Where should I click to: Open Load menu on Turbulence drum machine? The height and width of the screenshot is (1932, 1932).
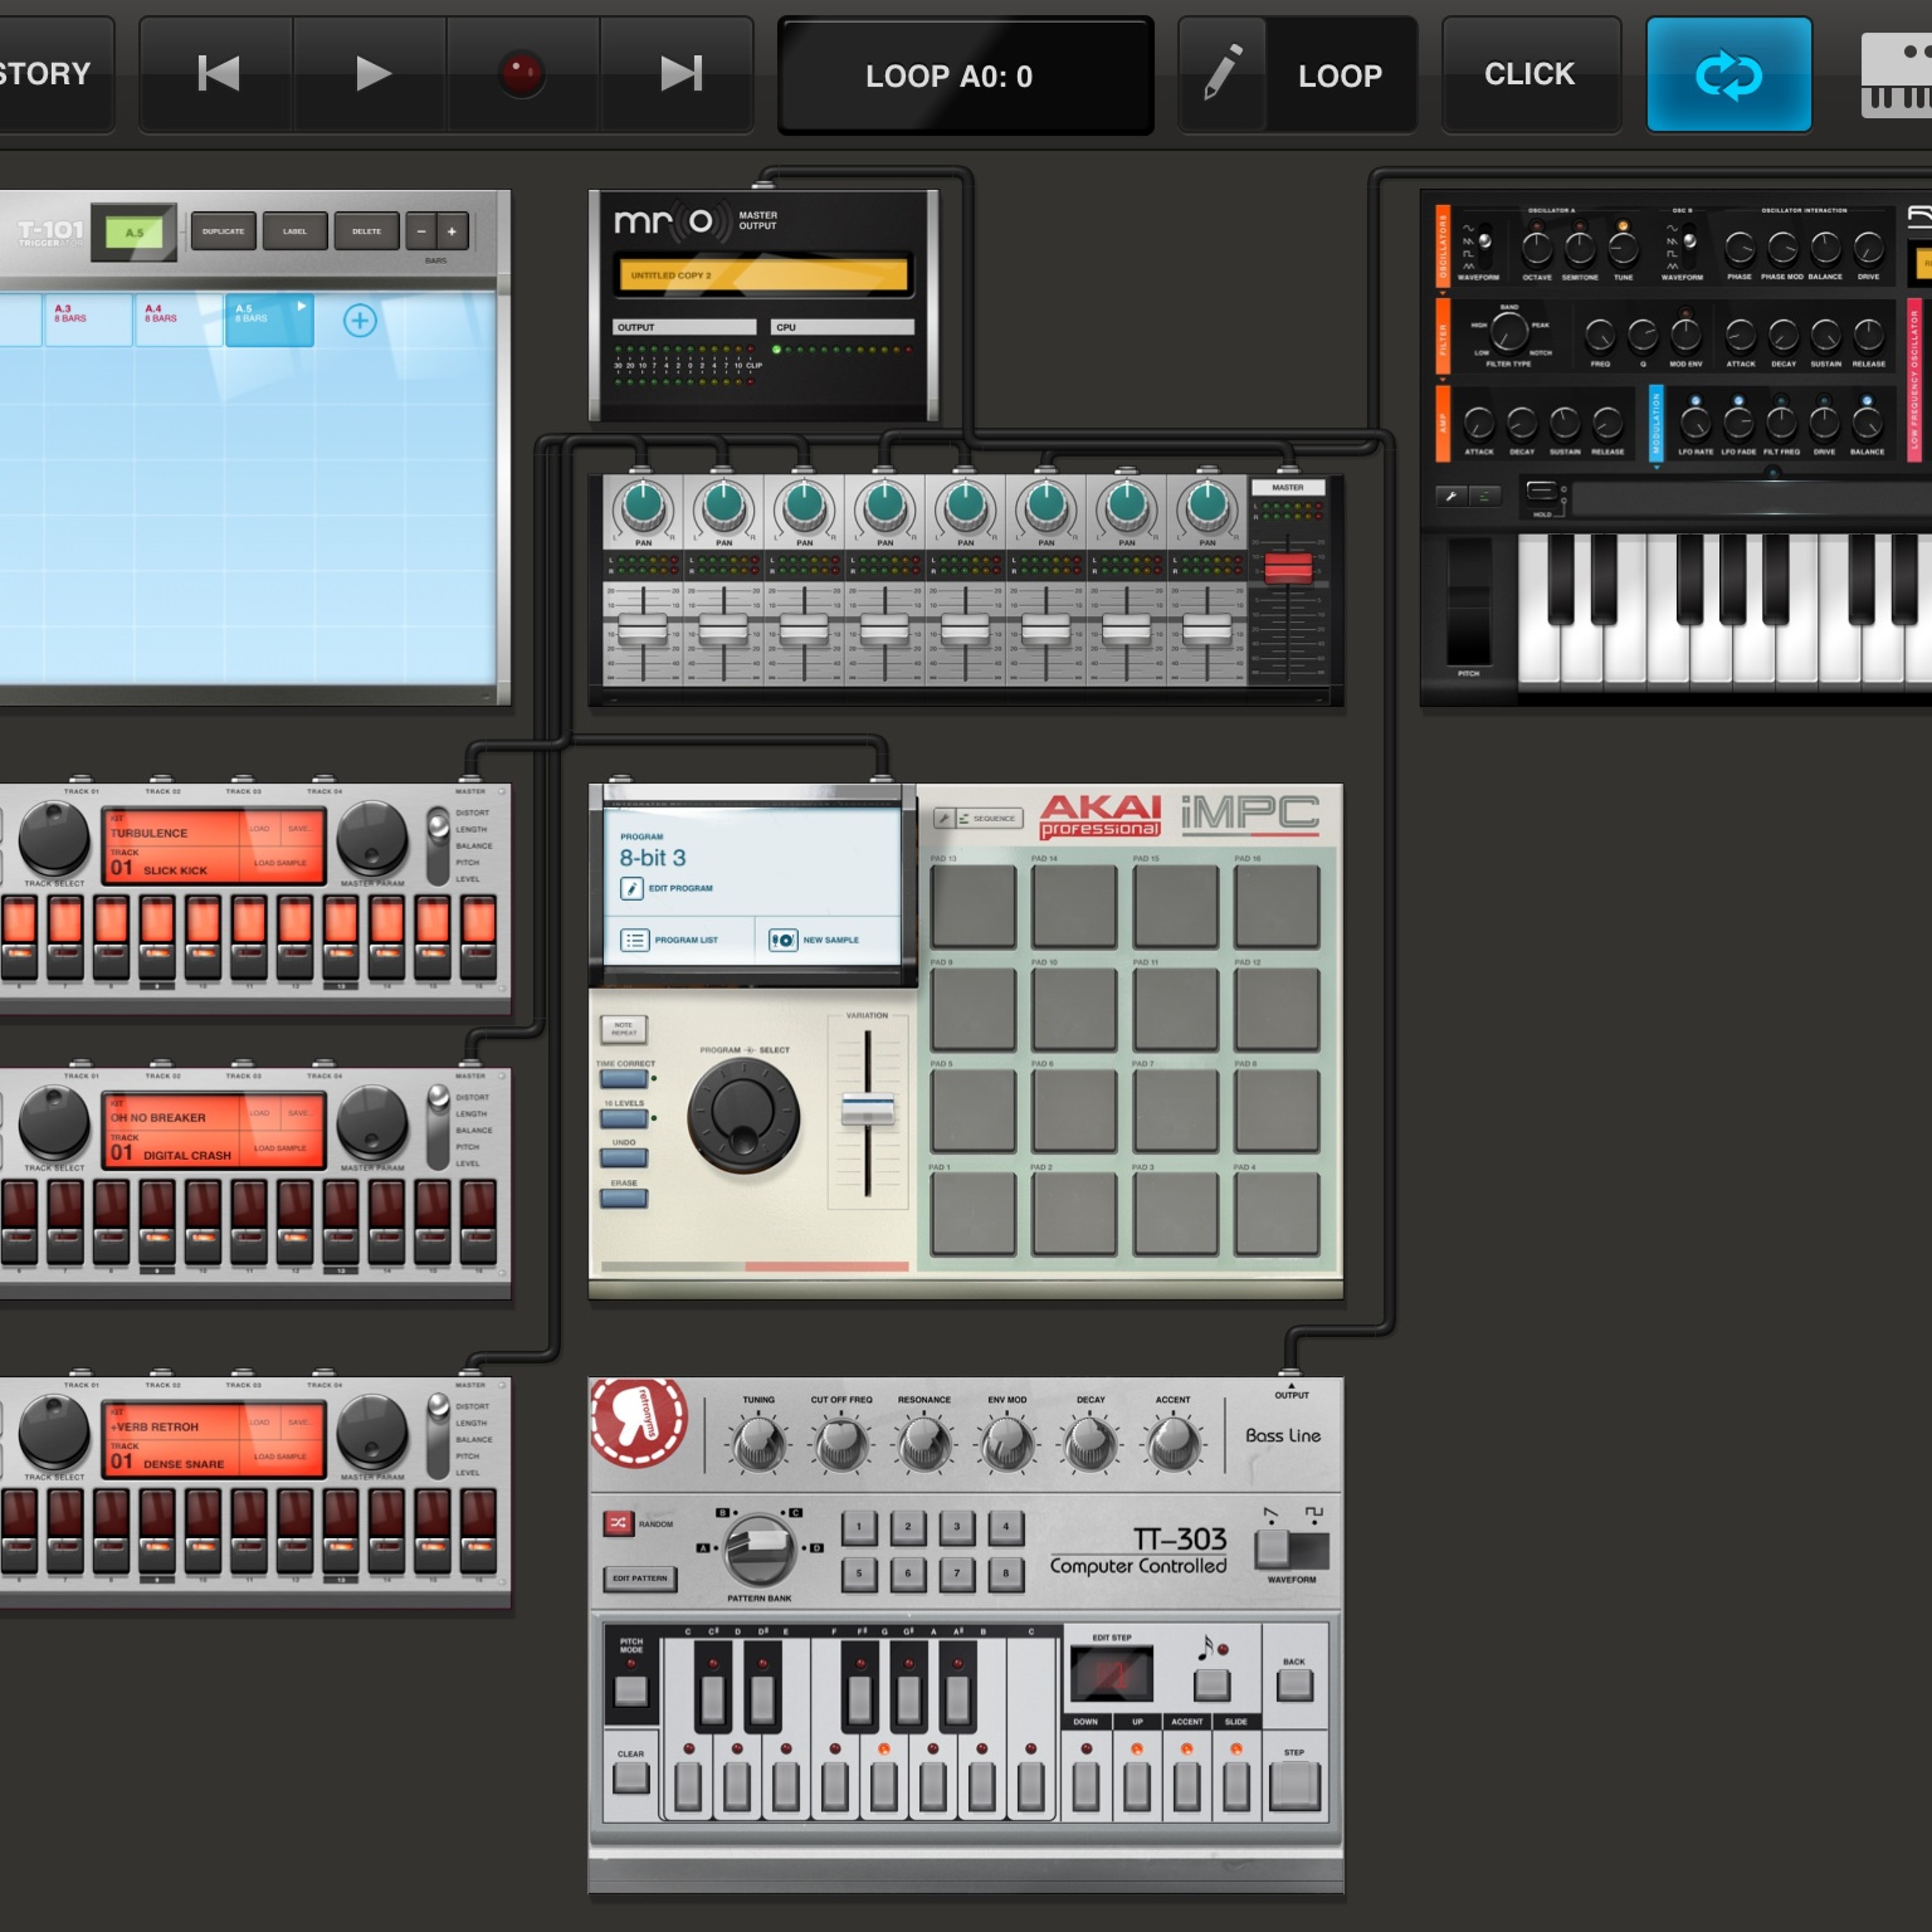pyautogui.click(x=259, y=828)
